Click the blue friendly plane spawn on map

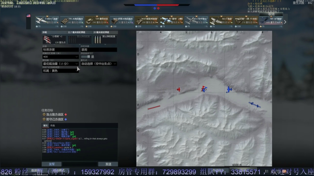tap(229, 89)
